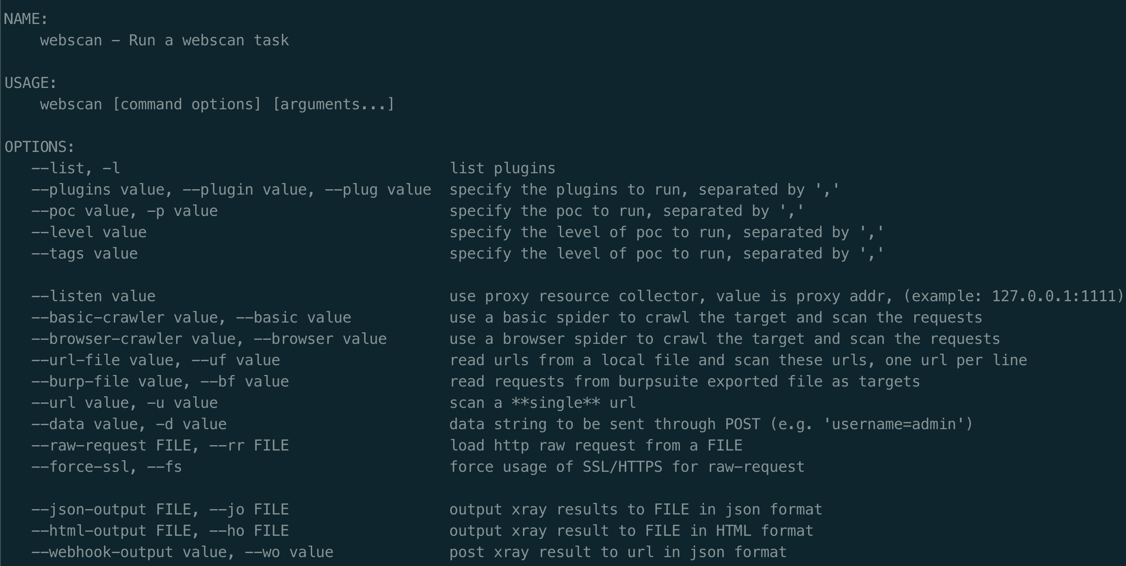Click the "--list, -l" option text
The height and width of the screenshot is (566, 1126).
click(x=76, y=168)
